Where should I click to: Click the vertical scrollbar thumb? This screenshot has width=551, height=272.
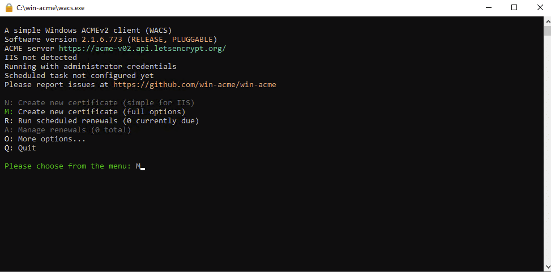coord(548,31)
